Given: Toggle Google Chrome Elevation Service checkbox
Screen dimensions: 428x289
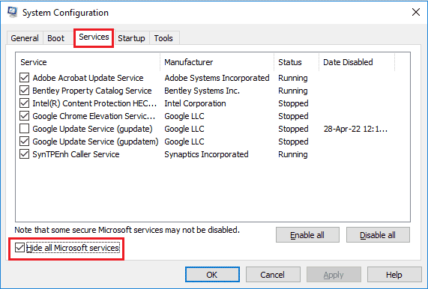Looking at the screenshot, I should (x=24, y=116).
